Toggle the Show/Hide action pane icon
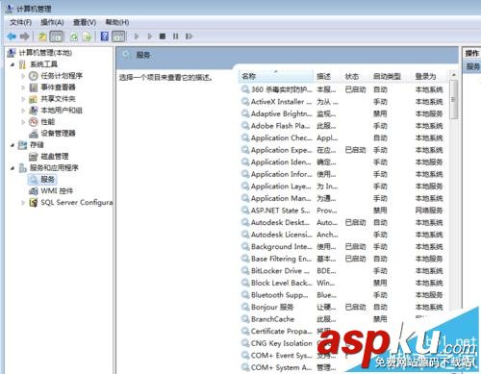 coord(118,37)
